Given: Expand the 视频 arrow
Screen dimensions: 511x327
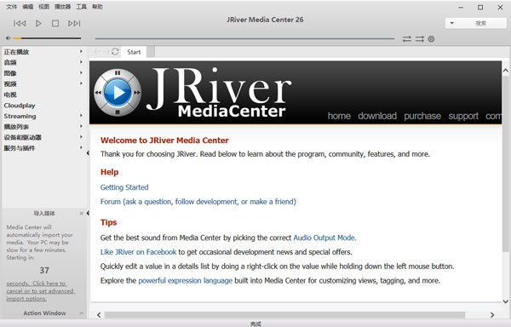Looking at the screenshot, I should point(81,83).
